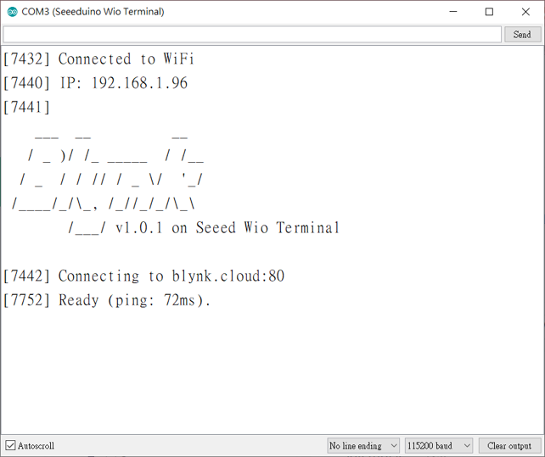Click the COM3 (Seeeduino Wio Terminal) title text
The height and width of the screenshot is (457, 545).
pos(93,12)
